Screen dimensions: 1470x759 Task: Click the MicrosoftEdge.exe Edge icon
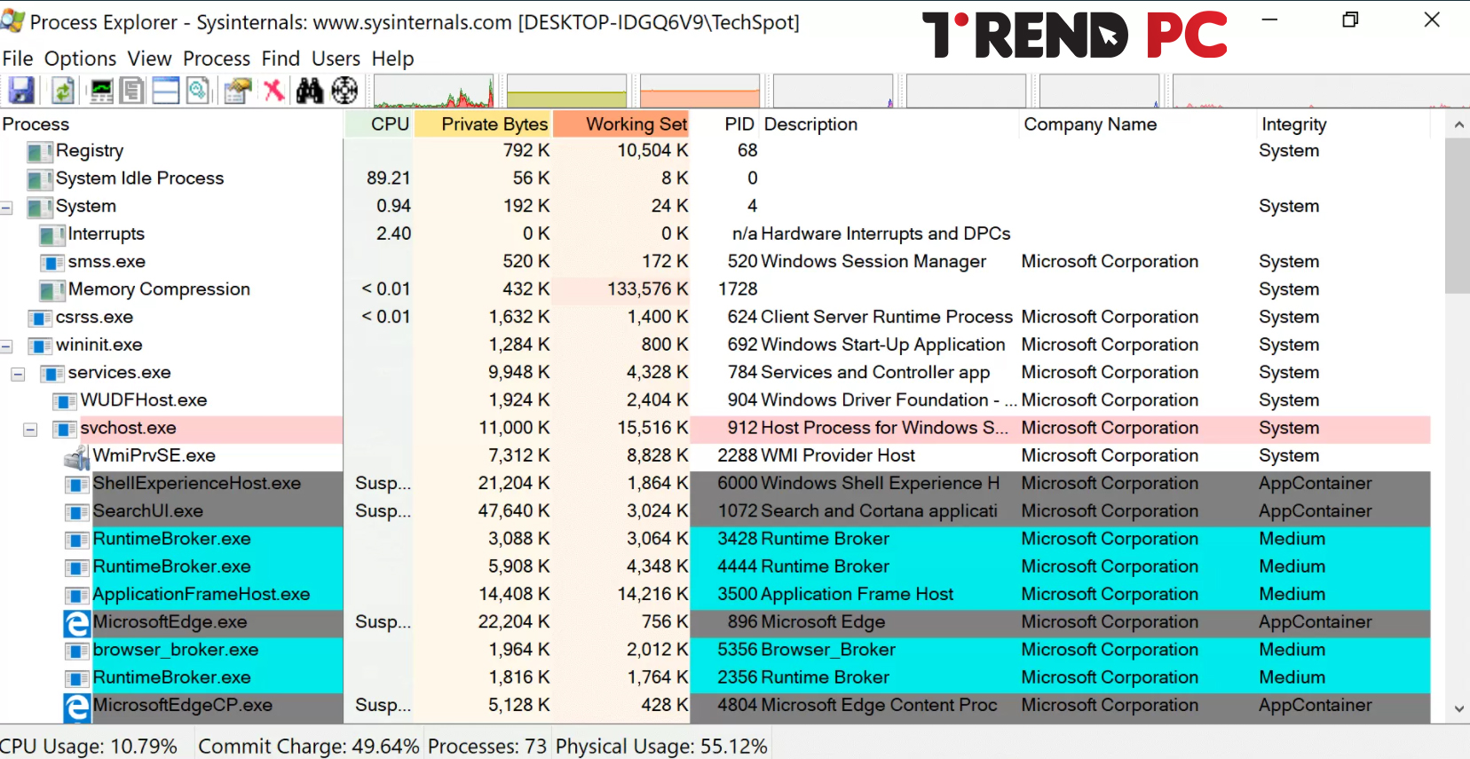point(77,623)
